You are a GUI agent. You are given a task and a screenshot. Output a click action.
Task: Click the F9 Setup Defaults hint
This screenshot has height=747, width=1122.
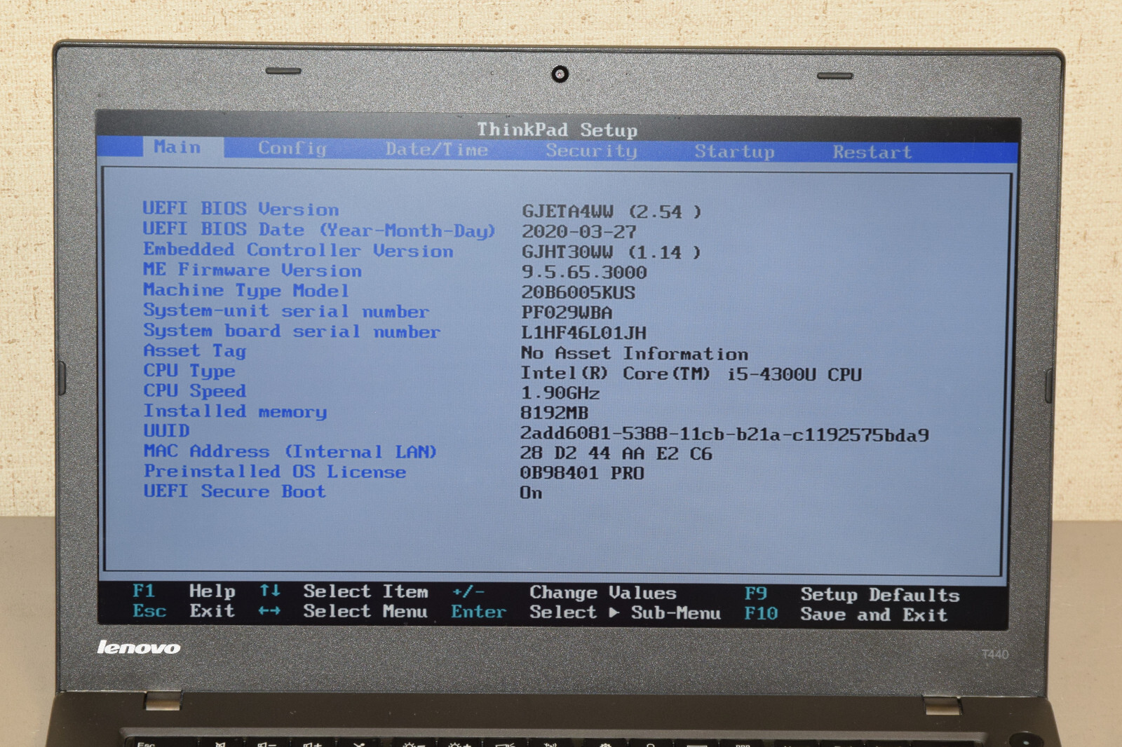[x=852, y=595]
